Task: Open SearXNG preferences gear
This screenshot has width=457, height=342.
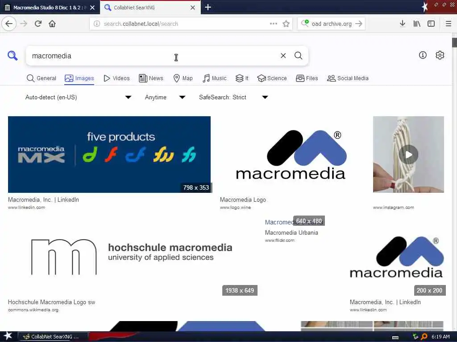Action: point(440,55)
